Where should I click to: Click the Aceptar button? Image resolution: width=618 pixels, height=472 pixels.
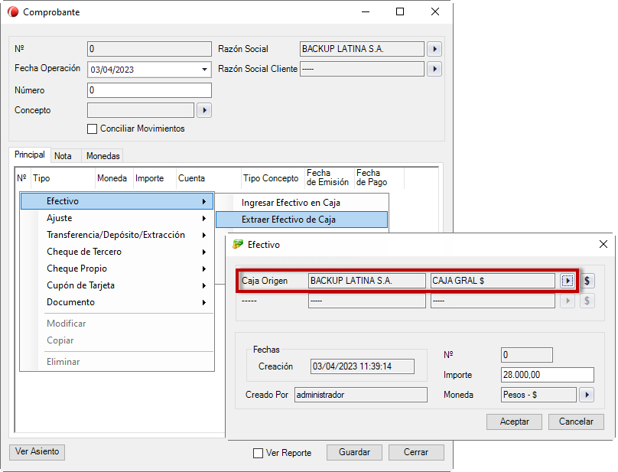514,422
